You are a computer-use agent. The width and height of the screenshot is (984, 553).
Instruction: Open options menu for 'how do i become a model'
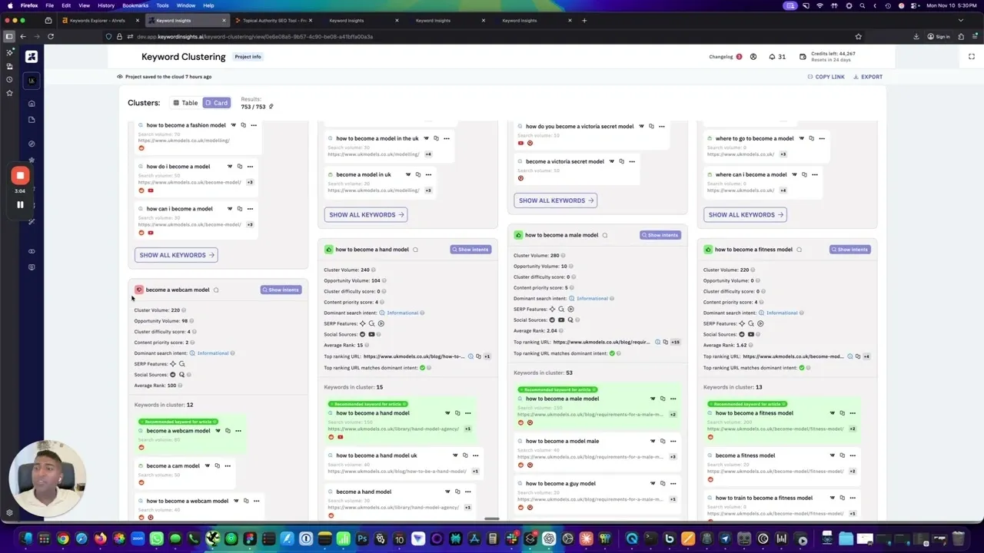click(250, 167)
